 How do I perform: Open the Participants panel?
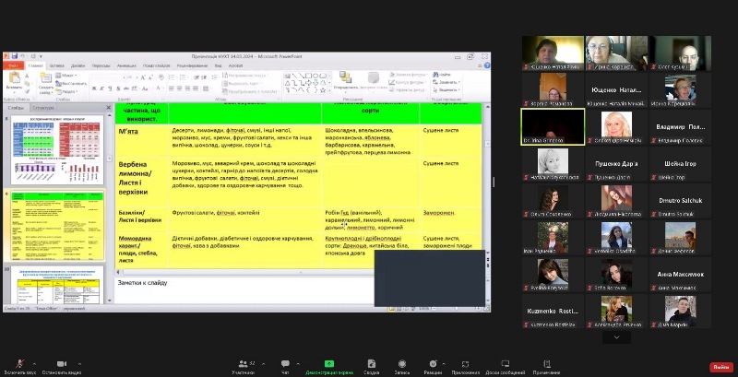(243, 364)
